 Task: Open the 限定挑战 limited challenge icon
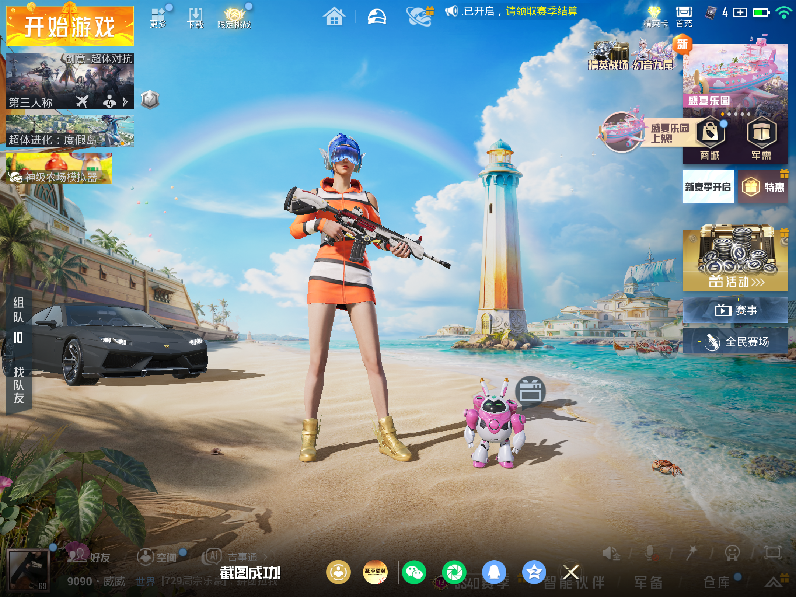[x=234, y=18]
